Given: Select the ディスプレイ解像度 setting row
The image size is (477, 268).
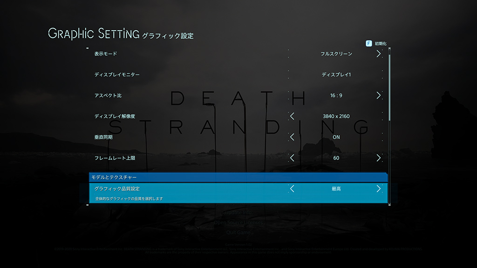Looking at the screenshot, I should click(238, 116).
